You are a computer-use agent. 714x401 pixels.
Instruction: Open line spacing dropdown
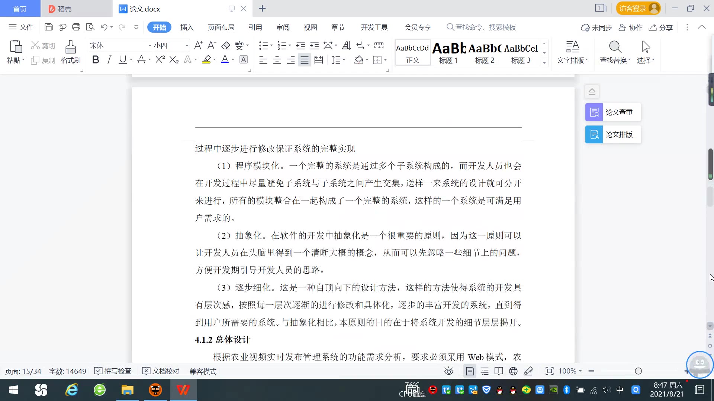pos(344,60)
